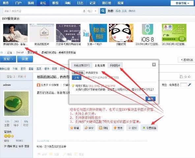Click the blue 上传 upload button

[77, 78]
